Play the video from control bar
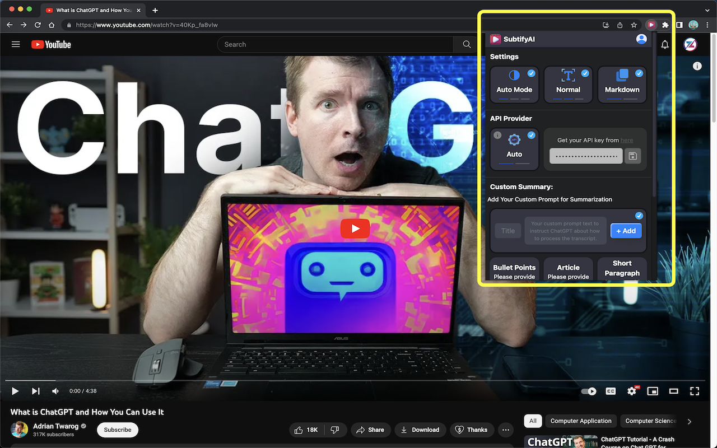This screenshot has height=448, width=717. point(15,391)
